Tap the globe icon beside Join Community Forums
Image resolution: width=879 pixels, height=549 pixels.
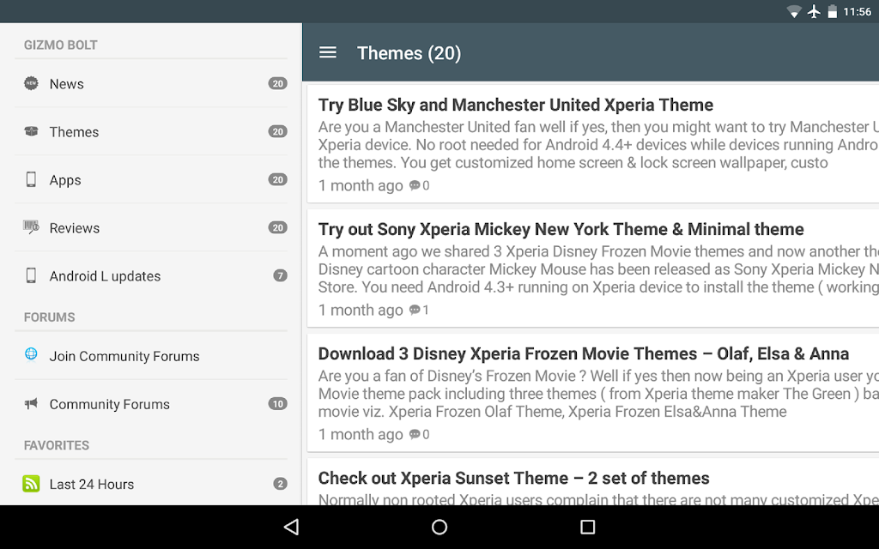(32, 354)
